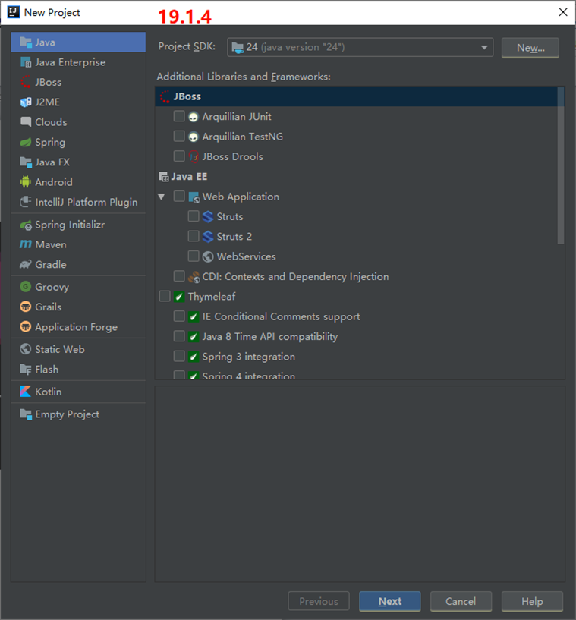The height and width of the screenshot is (620, 576).
Task: Tick Java 8 Time API compatibility checkbox
Action: [179, 336]
